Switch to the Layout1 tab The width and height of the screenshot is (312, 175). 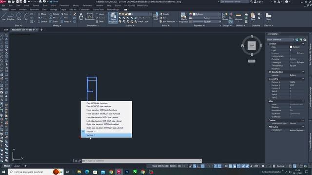pos(17,166)
